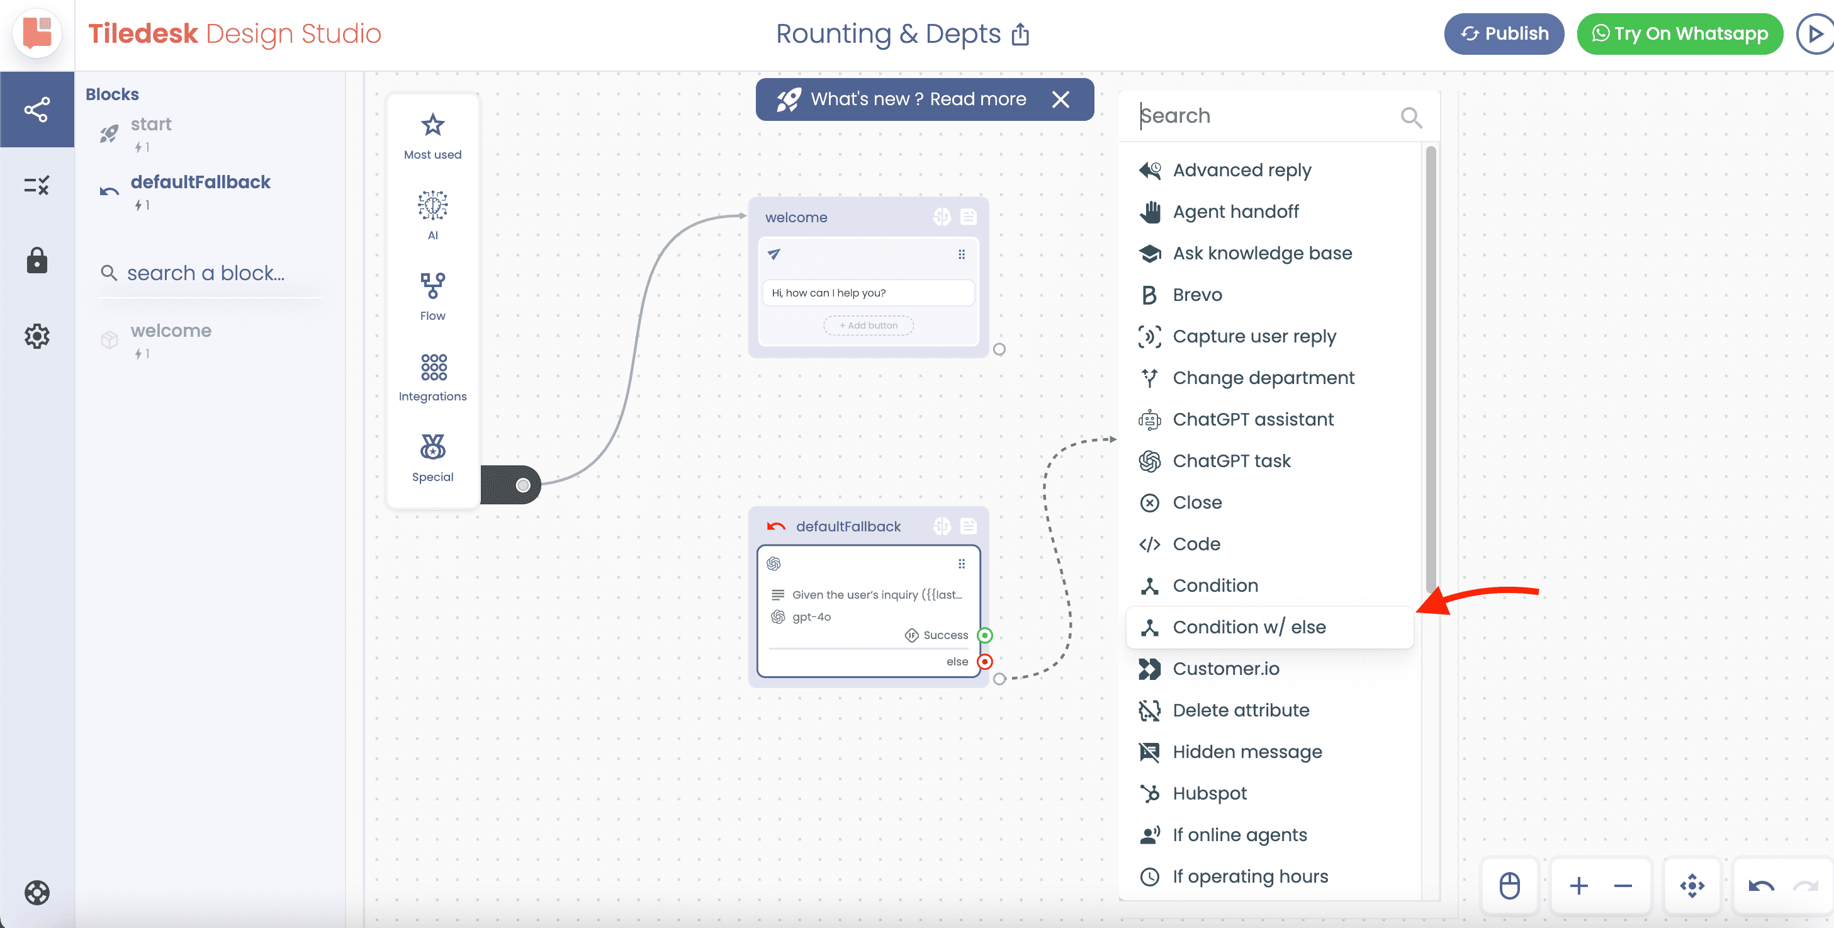Screen dimensions: 1834x928
Task: Choose Hubspot action
Action: click(1269, 793)
